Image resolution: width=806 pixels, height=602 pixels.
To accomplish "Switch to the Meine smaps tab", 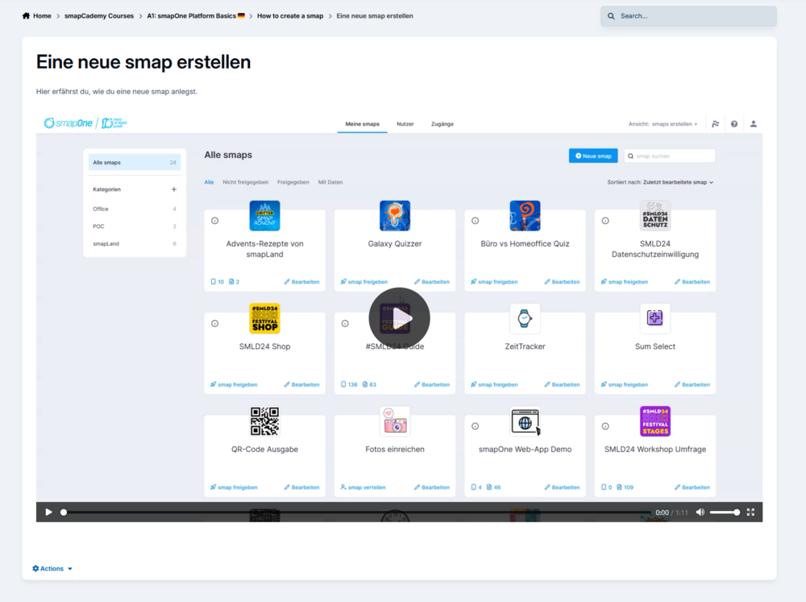I will tap(363, 124).
